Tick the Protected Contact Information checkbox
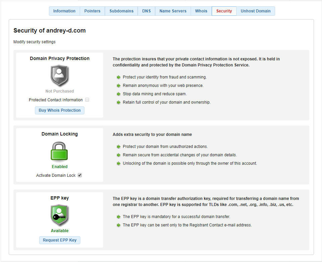The image size is (322, 262). pyautogui.click(x=87, y=100)
